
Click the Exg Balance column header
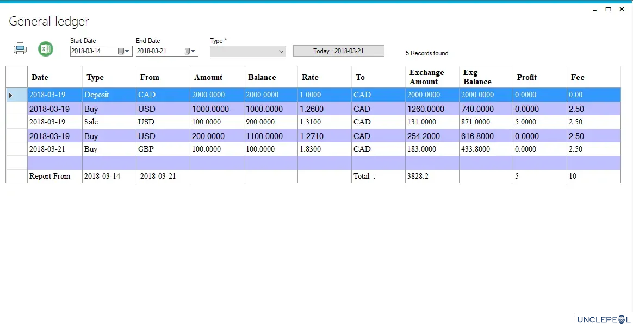486,77
